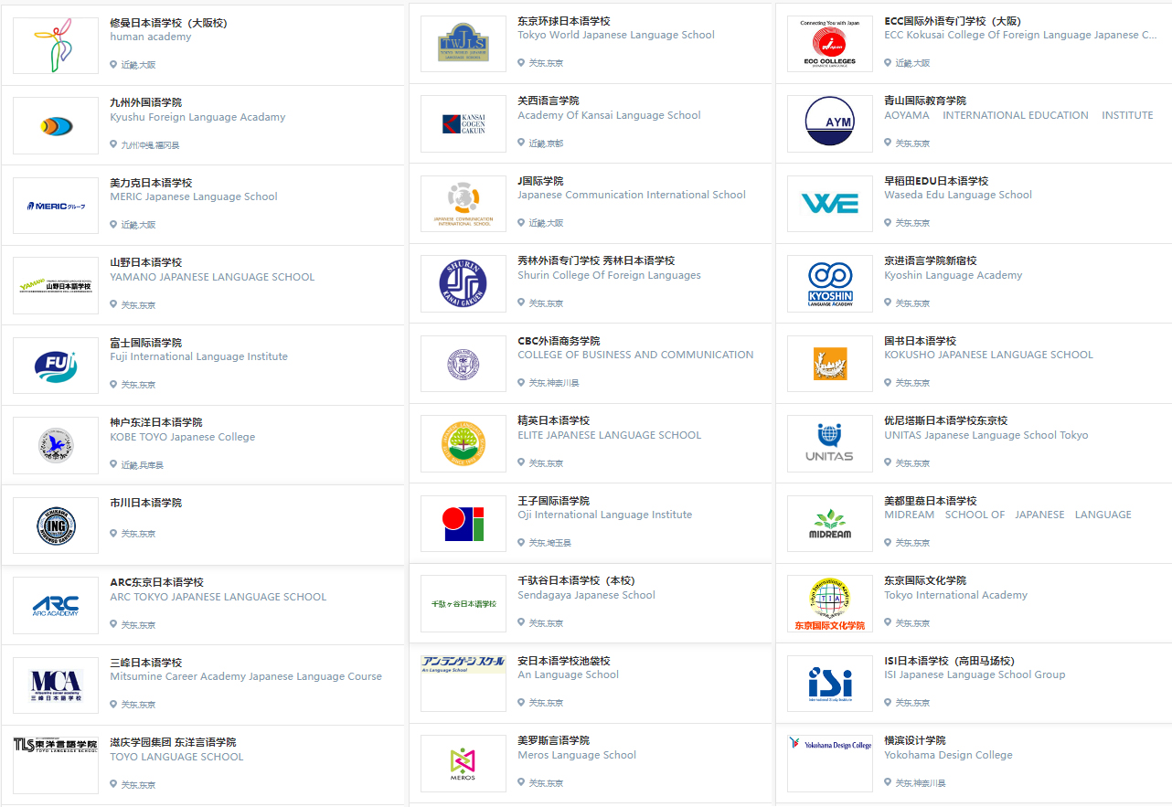Click the ECC Colleges red logo
This screenshot has width=1172, height=807.
point(829,44)
